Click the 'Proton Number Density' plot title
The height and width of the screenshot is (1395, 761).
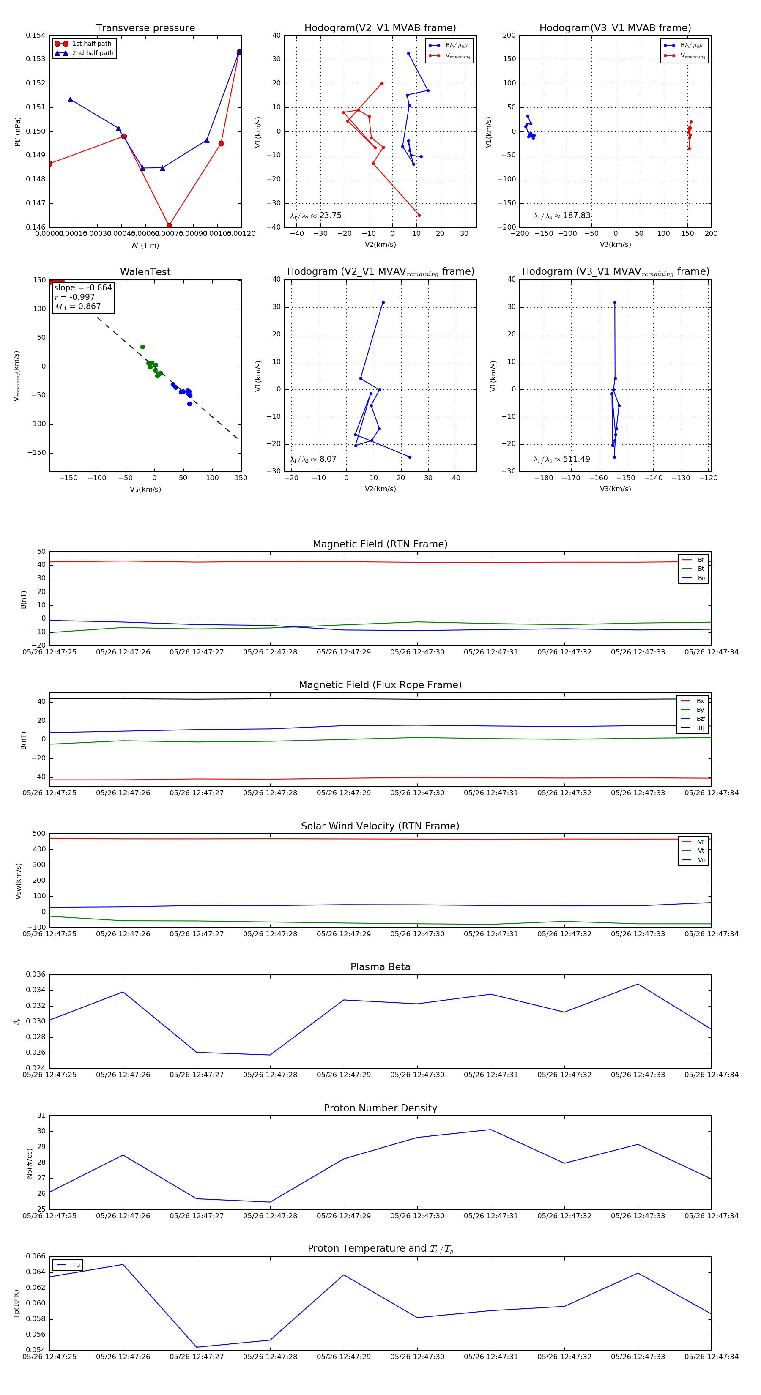point(380,1108)
